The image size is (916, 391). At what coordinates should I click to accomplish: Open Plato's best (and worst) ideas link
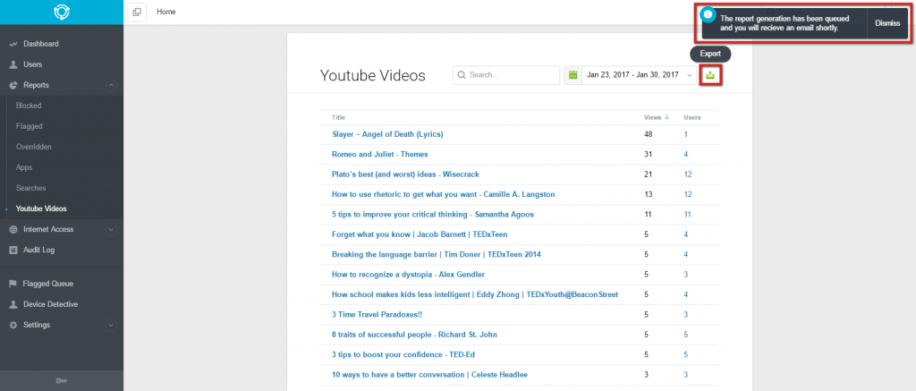[405, 174]
